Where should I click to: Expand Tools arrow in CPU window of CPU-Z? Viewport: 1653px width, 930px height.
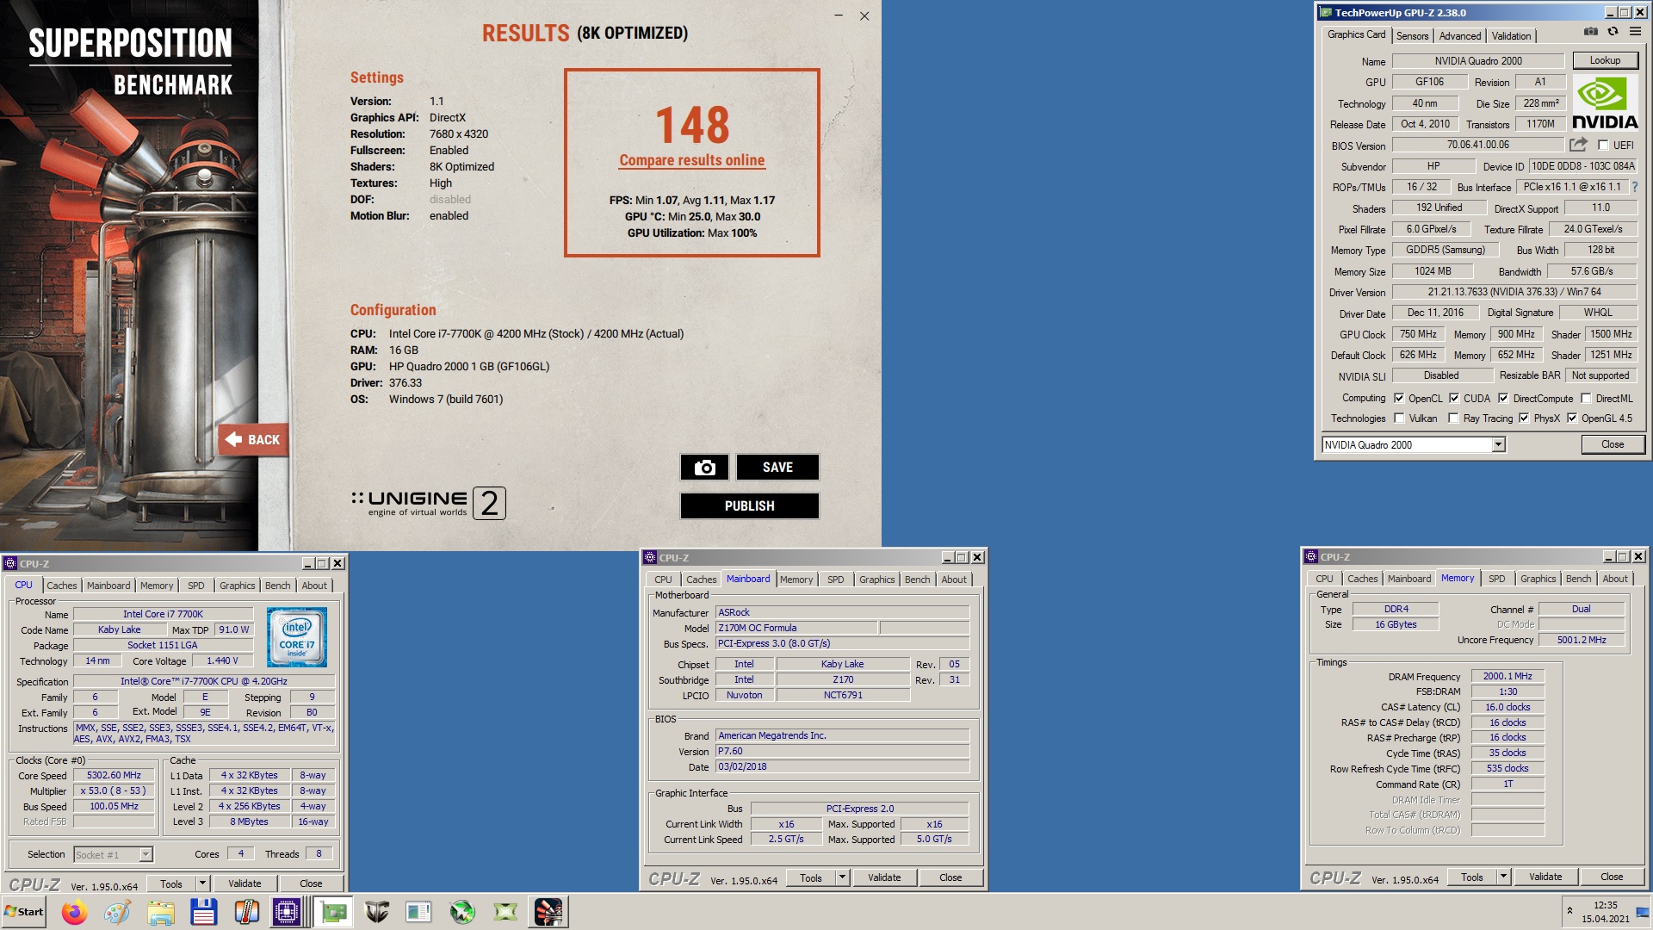pos(202,883)
